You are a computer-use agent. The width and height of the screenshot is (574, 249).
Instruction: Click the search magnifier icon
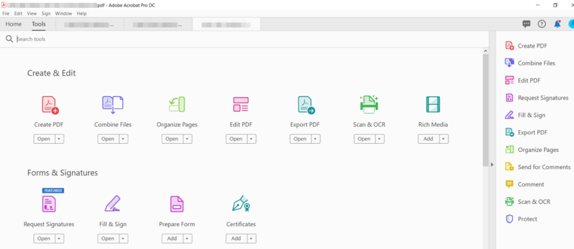(x=9, y=39)
